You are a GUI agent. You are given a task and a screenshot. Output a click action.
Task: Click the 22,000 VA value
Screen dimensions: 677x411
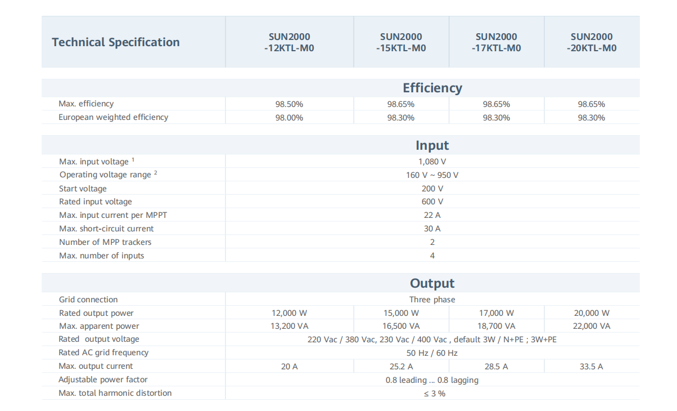coord(592,326)
